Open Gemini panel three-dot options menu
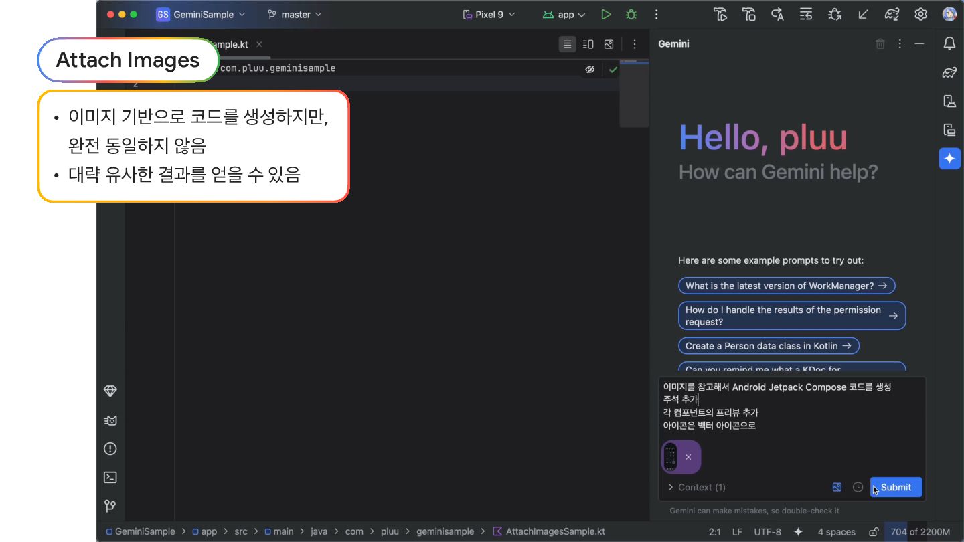The width and height of the screenshot is (964, 542). 900,43
